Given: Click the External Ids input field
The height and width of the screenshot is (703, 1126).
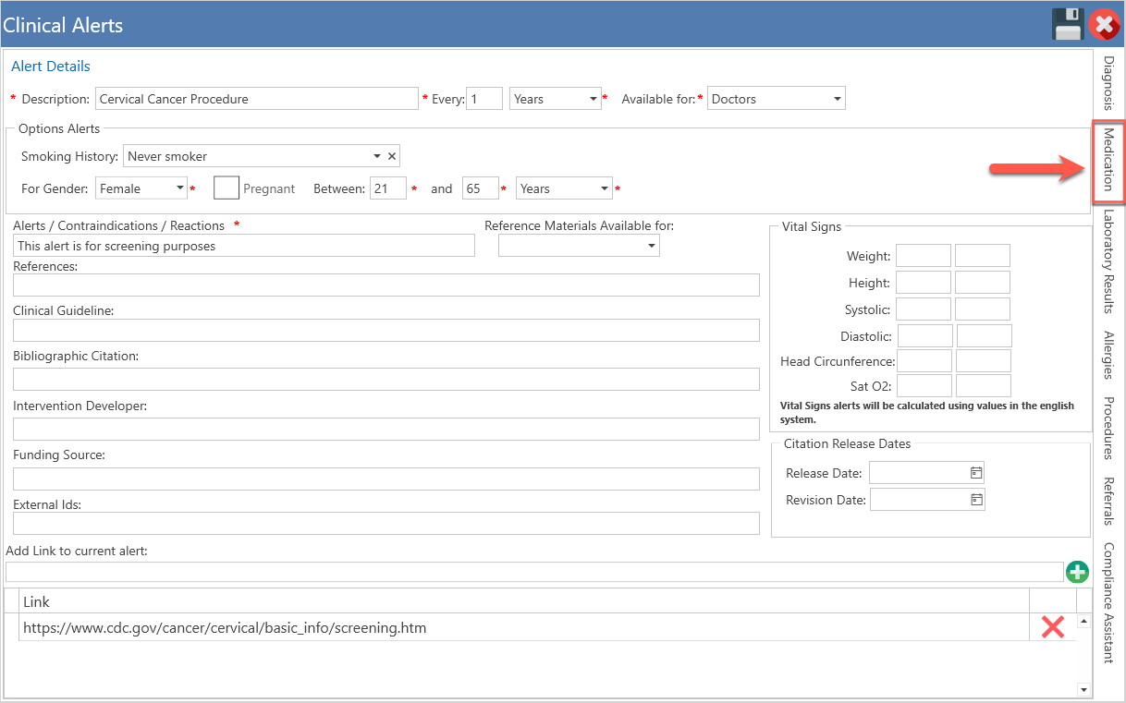Looking at the screenshot, I should pyautogui.click(x=386, y=523).
